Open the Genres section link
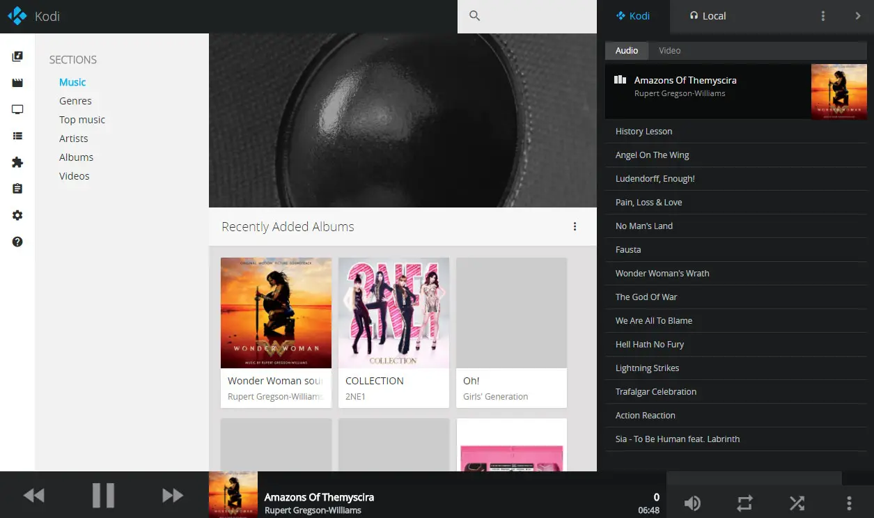Screen dimensions: 874x518 [x=75, y=101]
